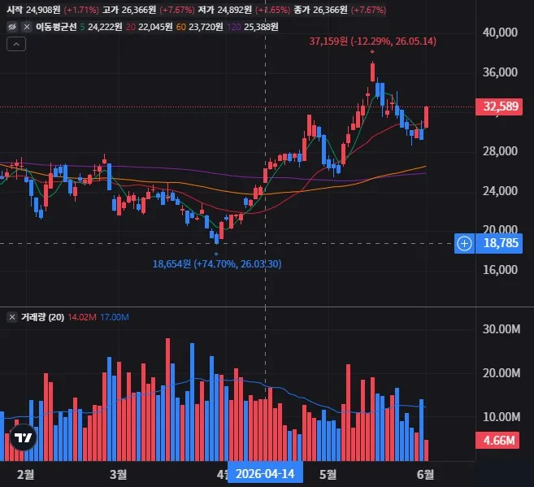Click the low marker 18,654원 annotation
534x487 pixels.
click(217, 264)
